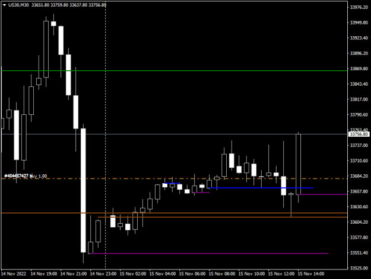
Task: Select the upper orange horizontal line near 33620
Action: (x=175, y=213)
